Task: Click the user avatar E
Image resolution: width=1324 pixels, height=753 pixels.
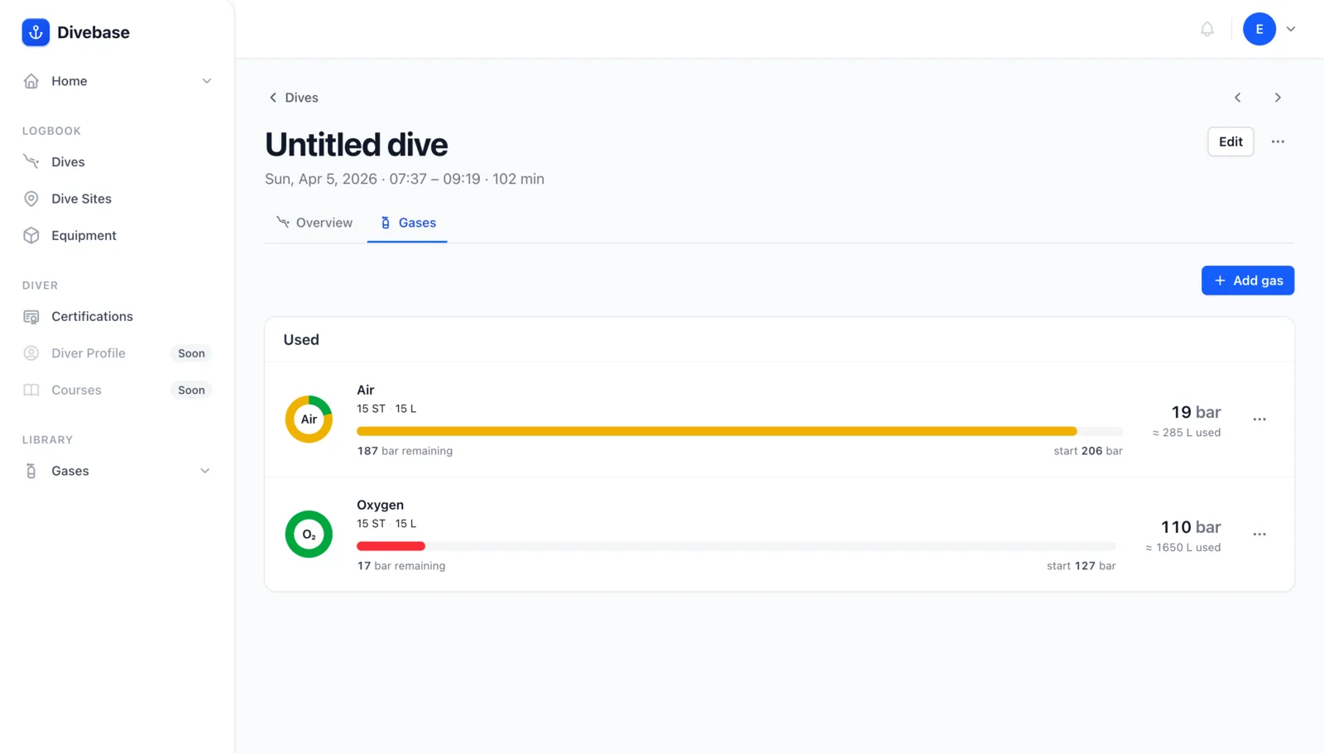Action: pyautogui.click(x=1259, y=29)
